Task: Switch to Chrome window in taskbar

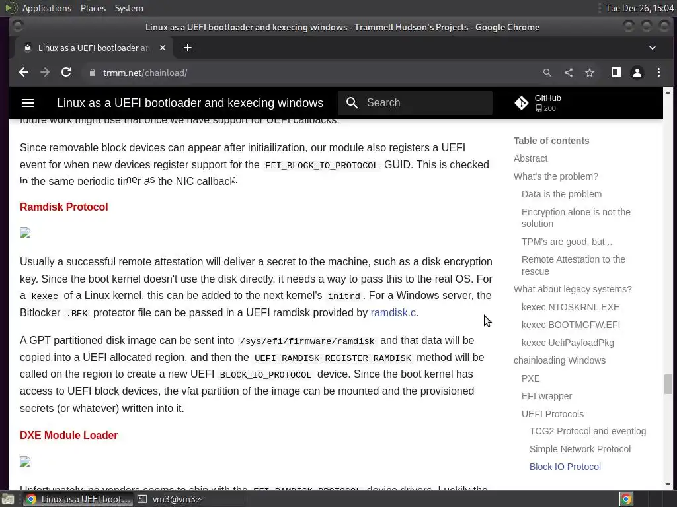Action: tap(78, 499)
